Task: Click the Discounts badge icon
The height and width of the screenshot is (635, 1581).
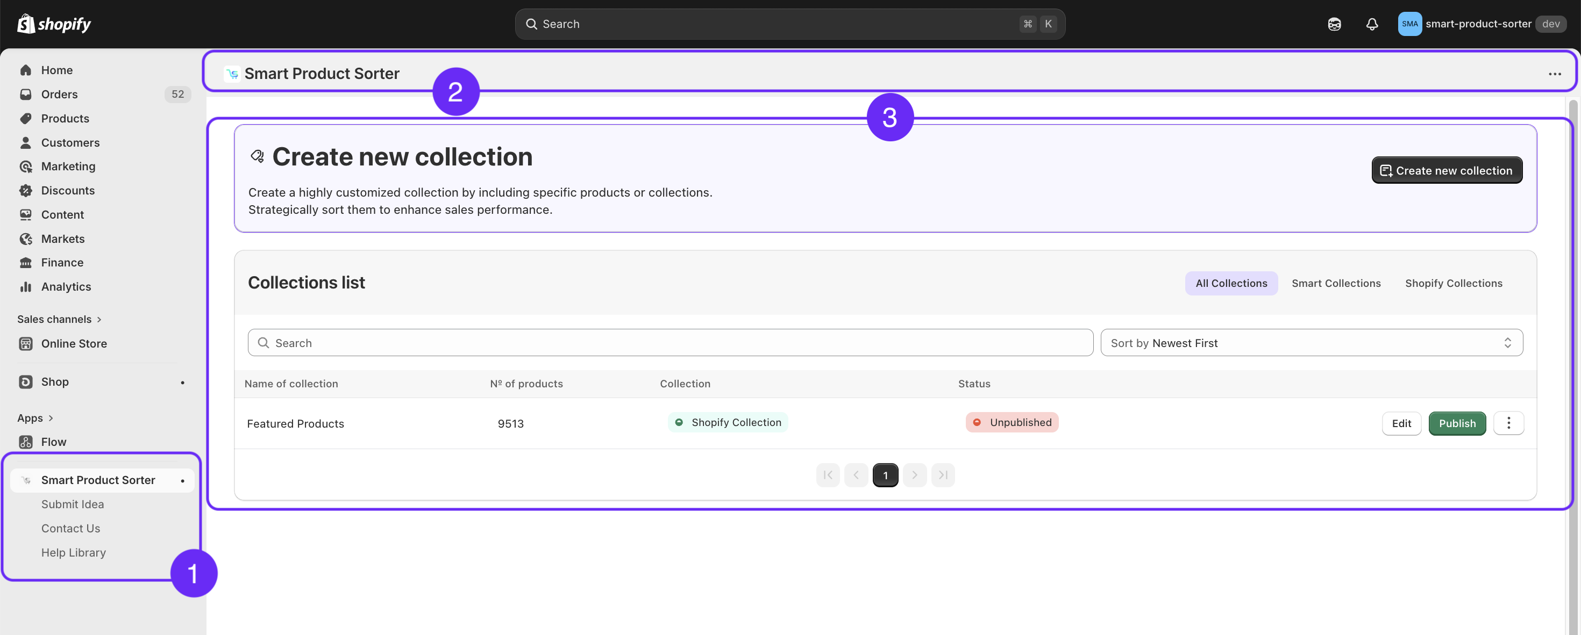Action: click(x=26, y=191)
